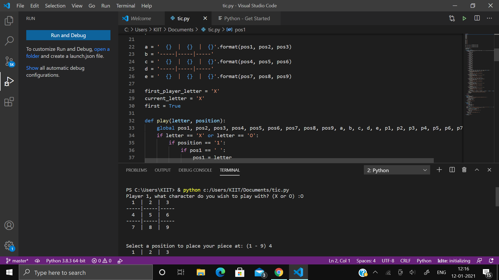Open the Source Control view
Viewport: 499px width, 280px height.
click(9, 61)
